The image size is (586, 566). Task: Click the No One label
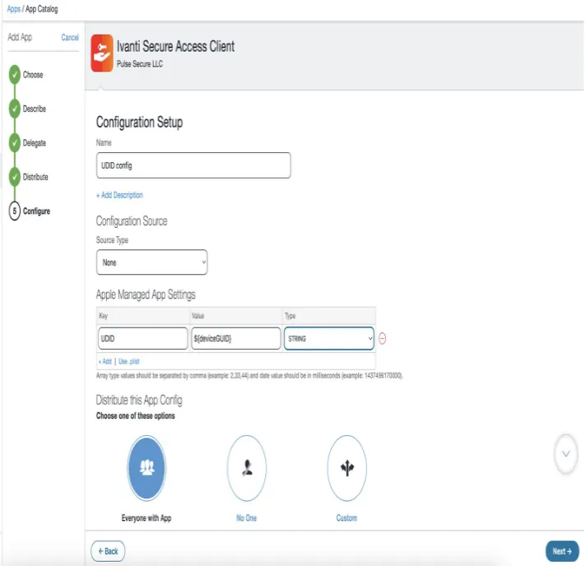[247, 517]
